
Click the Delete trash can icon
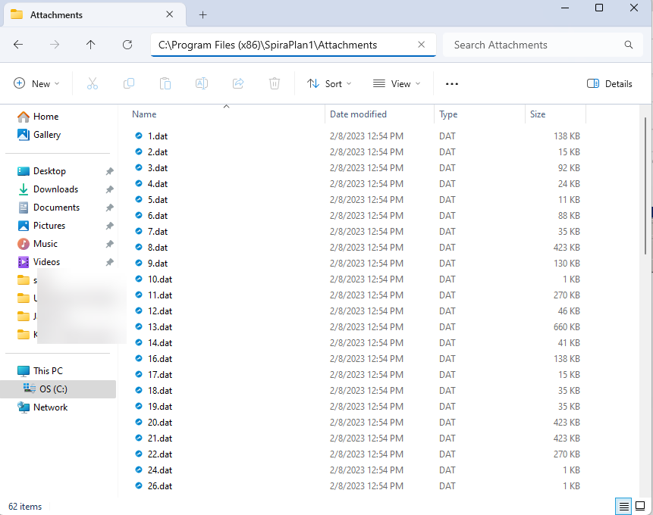[x=275, y=84]
